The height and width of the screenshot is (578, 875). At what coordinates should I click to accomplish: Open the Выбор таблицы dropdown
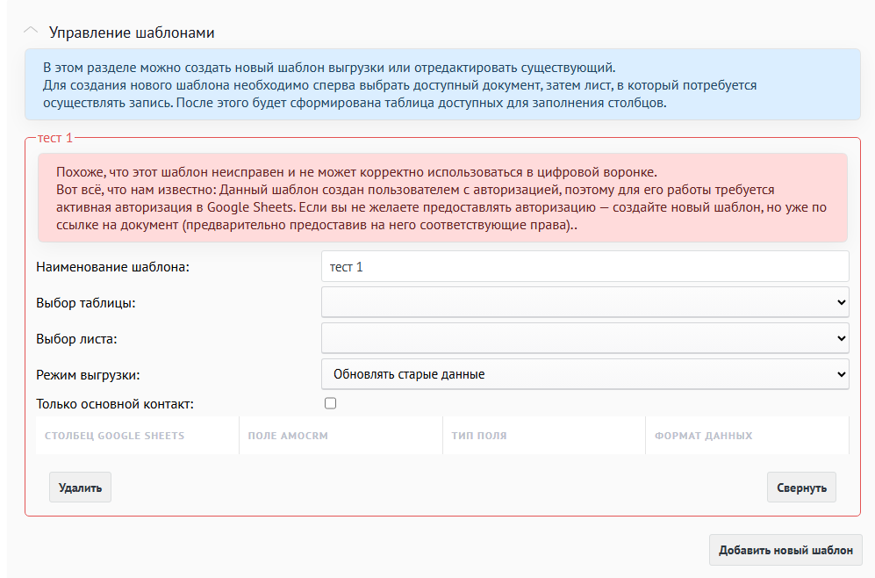(585, 302)
